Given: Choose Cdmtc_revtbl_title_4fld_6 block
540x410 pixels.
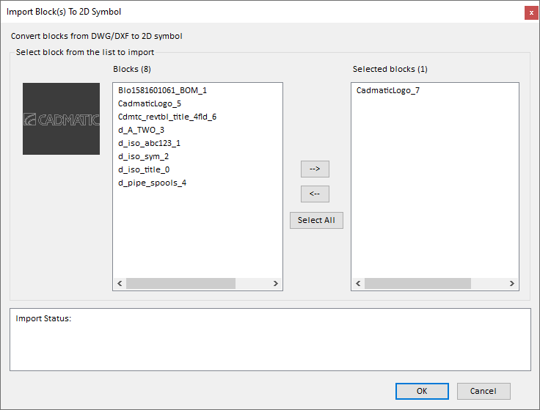Looking at the screenshot, I should [x=167, y=117].
